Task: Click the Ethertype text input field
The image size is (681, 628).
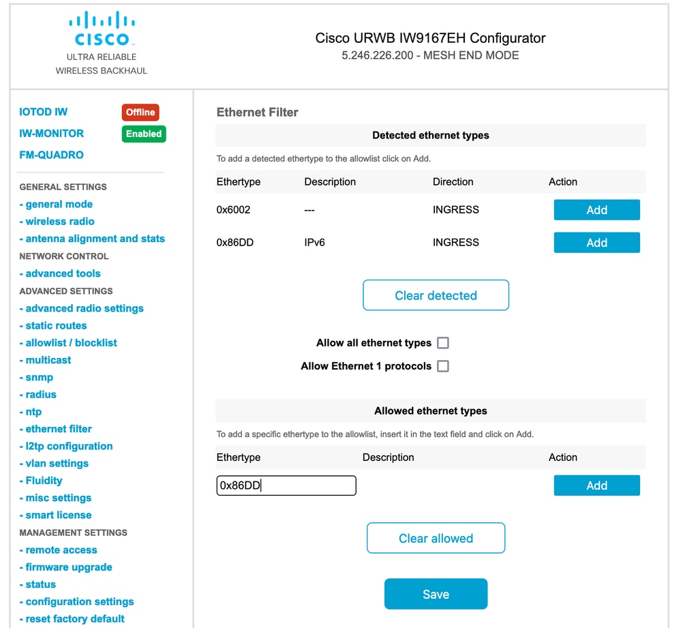Action: 286,485
